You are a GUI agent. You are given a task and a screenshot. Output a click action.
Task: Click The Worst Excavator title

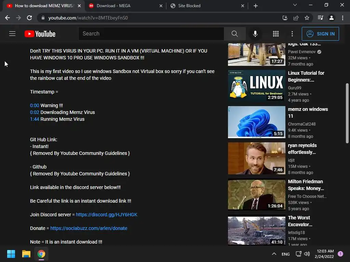coord(300,221)
